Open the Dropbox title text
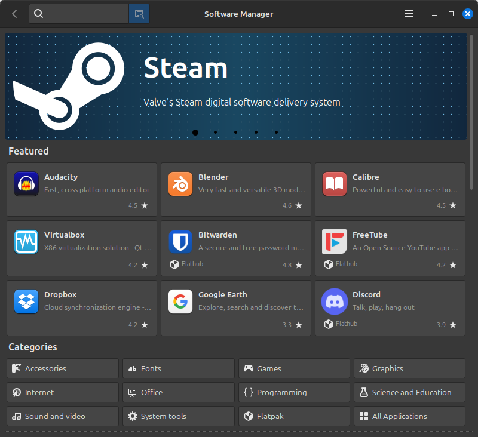 tap(60, 294)
